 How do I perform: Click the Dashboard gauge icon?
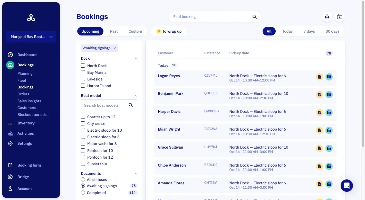point(10,55)
